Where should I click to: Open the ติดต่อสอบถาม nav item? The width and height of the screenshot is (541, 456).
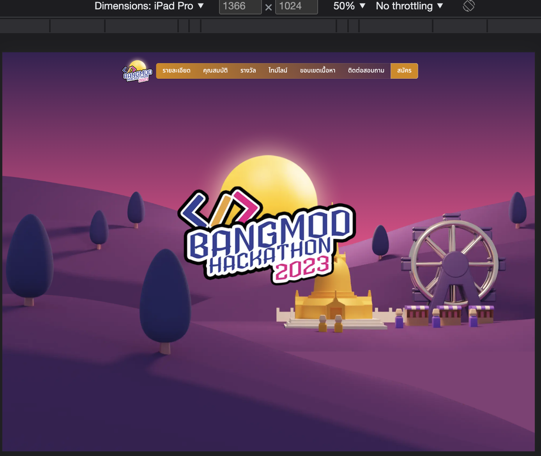tap(366, 71)
